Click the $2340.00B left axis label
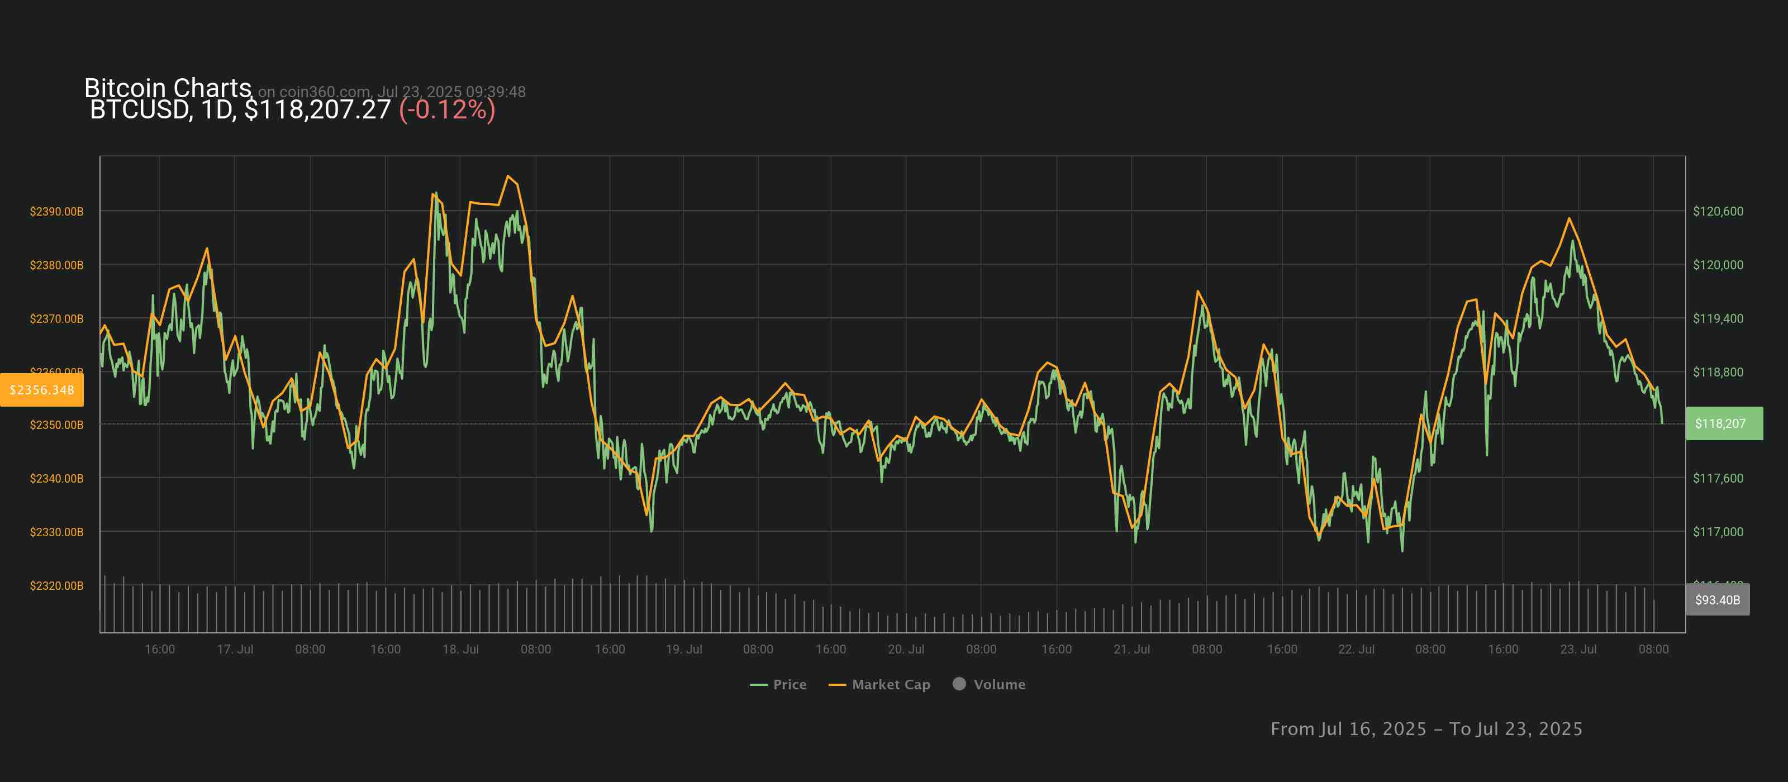Image resolution: width=1788 pixels, height=782 pixels. point(56,478)
